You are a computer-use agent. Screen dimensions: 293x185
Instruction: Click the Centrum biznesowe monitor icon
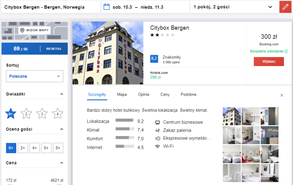(x=157, y=123)
